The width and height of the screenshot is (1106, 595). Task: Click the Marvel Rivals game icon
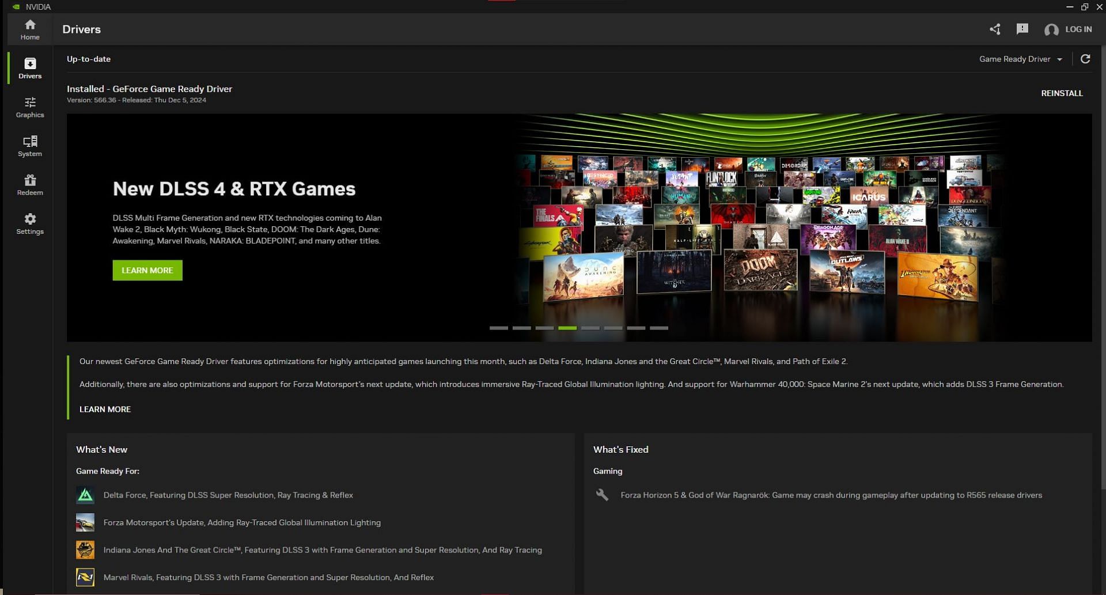click(85, 577)
